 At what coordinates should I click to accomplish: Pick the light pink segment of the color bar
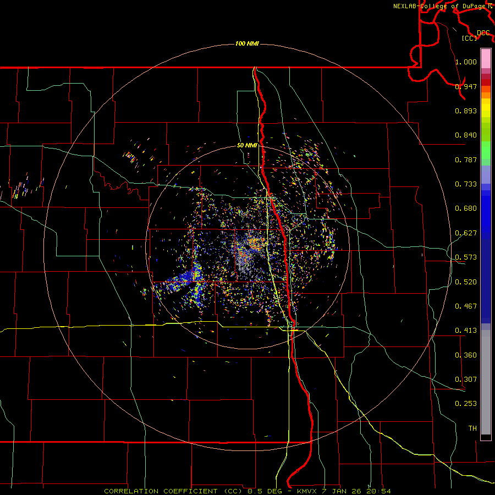(486, 58)
